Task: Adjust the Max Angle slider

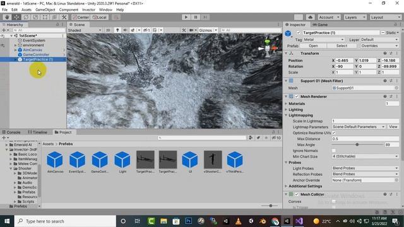Action: pos(357,144)
